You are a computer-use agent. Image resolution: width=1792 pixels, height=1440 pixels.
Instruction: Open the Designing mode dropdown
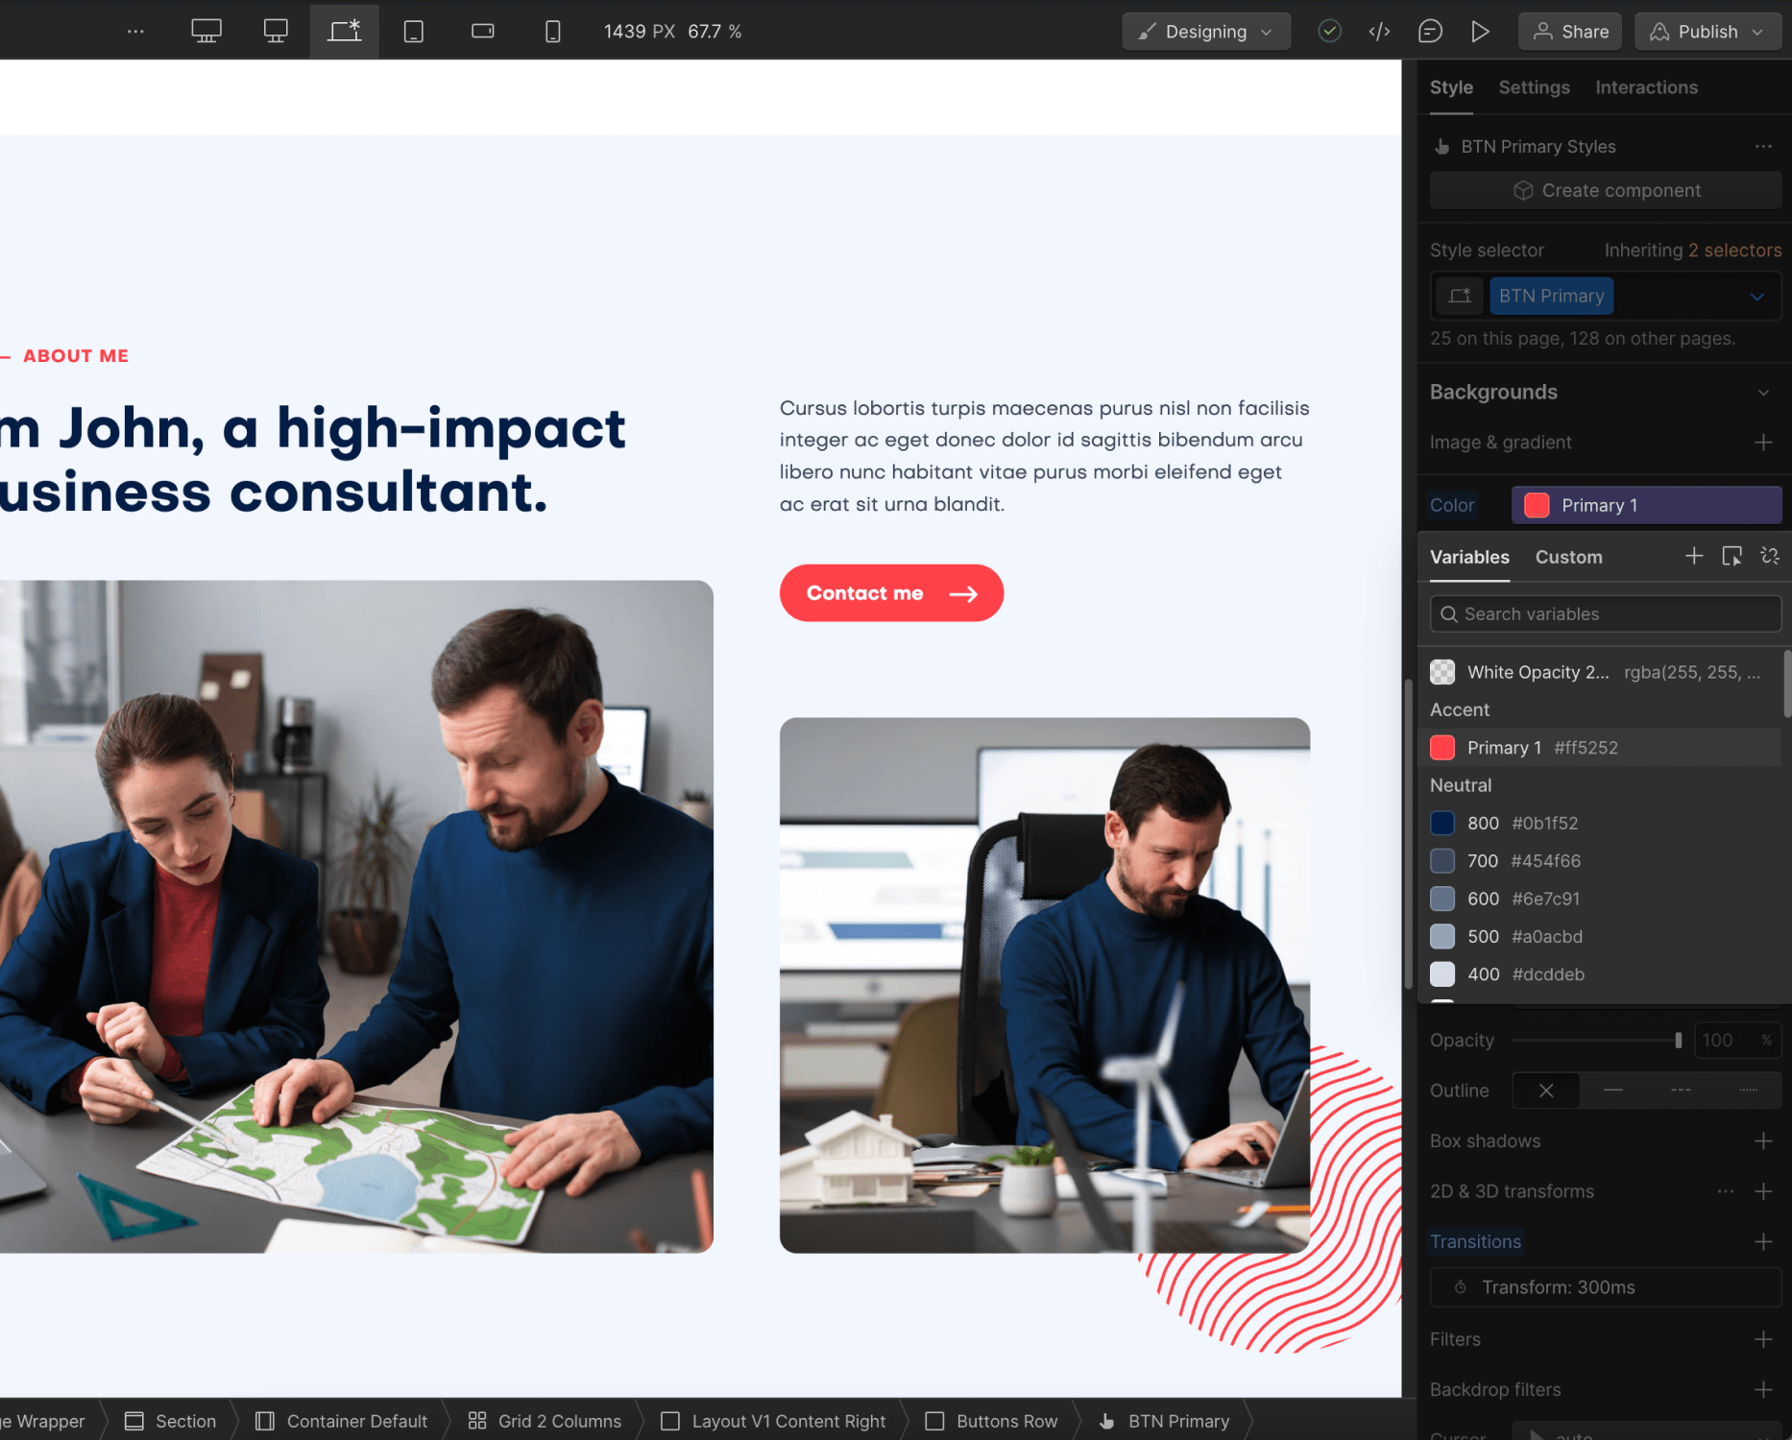tap(1206, 30)
